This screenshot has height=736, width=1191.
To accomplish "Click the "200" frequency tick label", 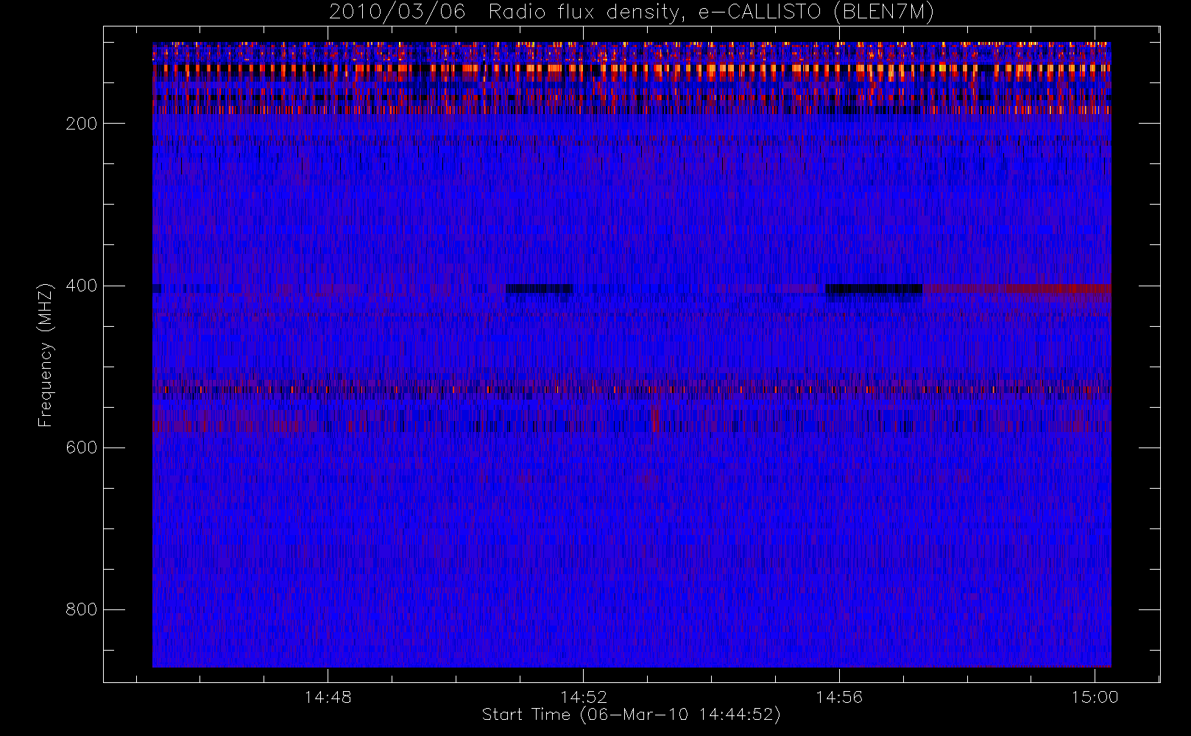I will pyautogui.click(x=81, y=124).
